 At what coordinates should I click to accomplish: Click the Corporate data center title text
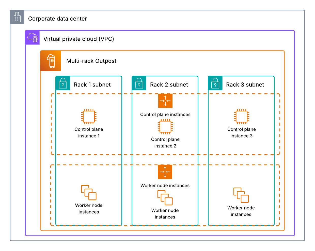(58, 19)
